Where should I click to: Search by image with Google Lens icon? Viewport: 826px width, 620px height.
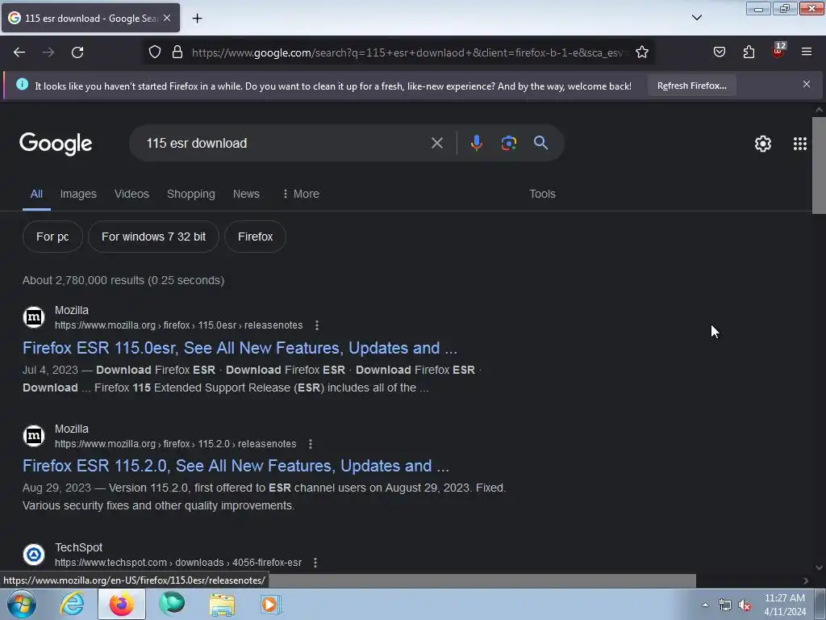tap(508, 143)
